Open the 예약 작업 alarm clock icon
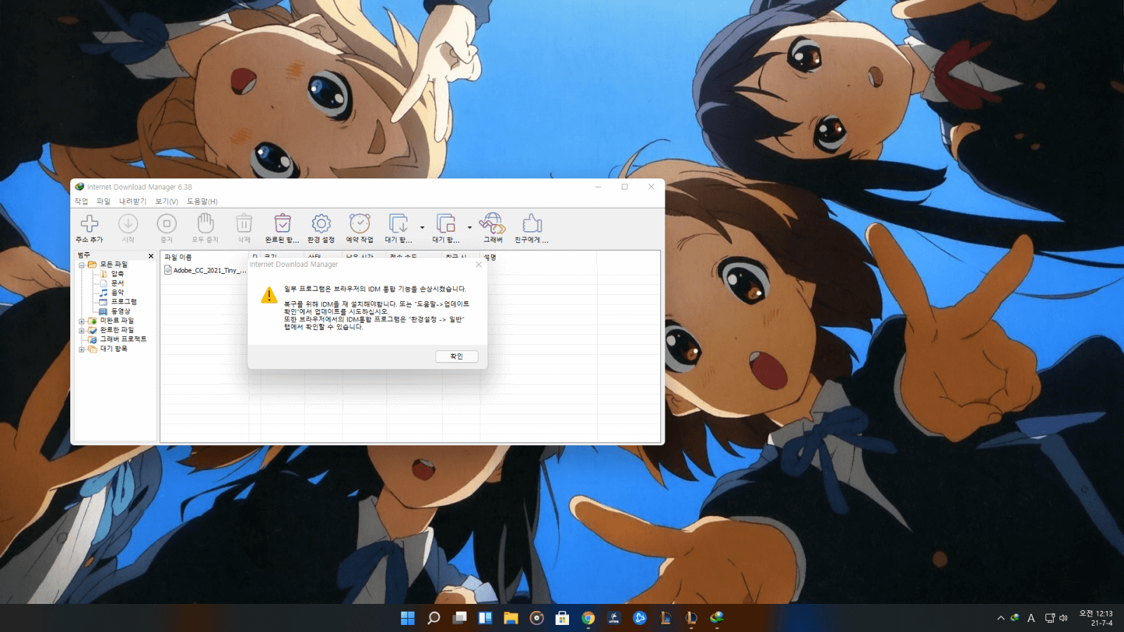 360,223
